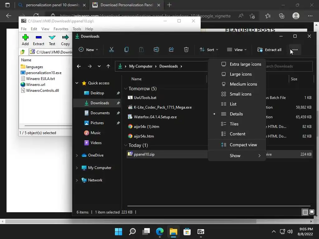Screen dimensions: 319x239
Task: Click Downloads breadcrumb in address bar
Action: (169, 66)
